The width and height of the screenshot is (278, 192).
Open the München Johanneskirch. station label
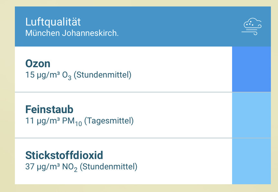[x=72, y=33]
